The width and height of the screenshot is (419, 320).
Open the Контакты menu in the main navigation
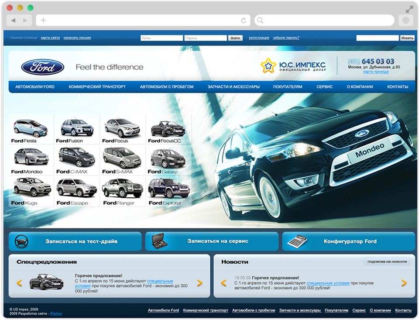[398, 86]
